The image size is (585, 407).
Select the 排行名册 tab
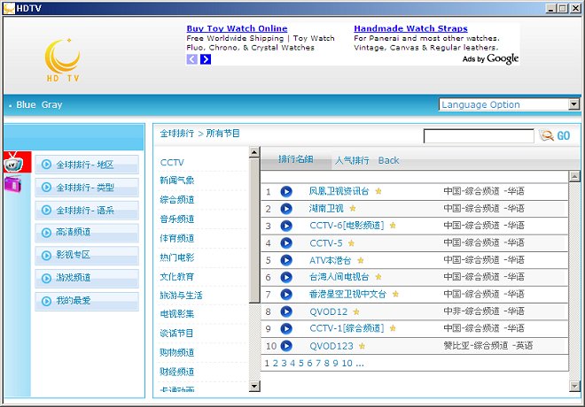(295, 159)
